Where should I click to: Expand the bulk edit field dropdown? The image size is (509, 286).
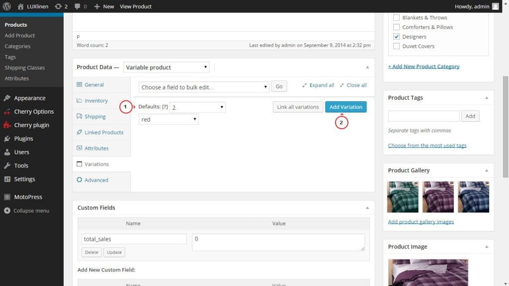click(204, 87)
